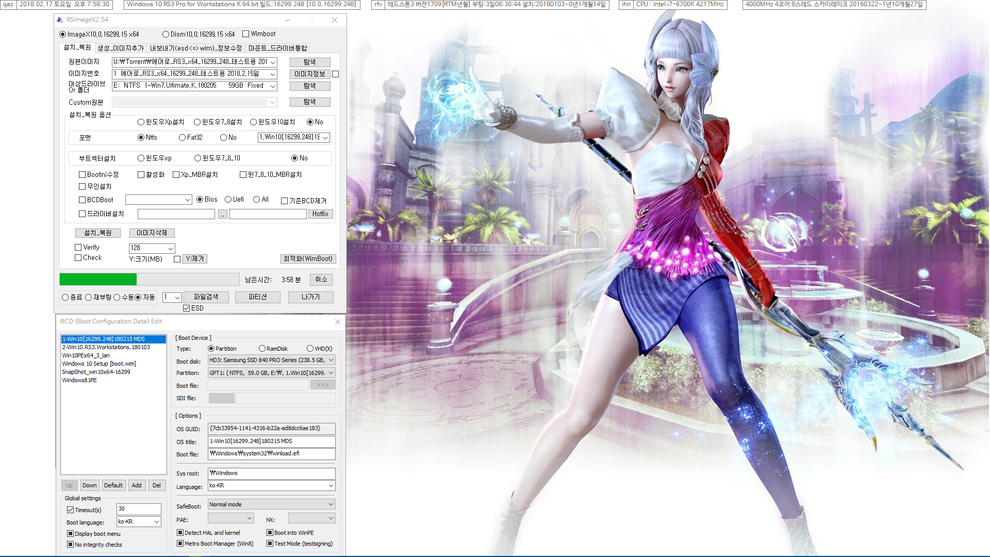Open the BCDBoot combo box
Screen dimensions: 990x557
pyautogui.click(x=159, y=200)
